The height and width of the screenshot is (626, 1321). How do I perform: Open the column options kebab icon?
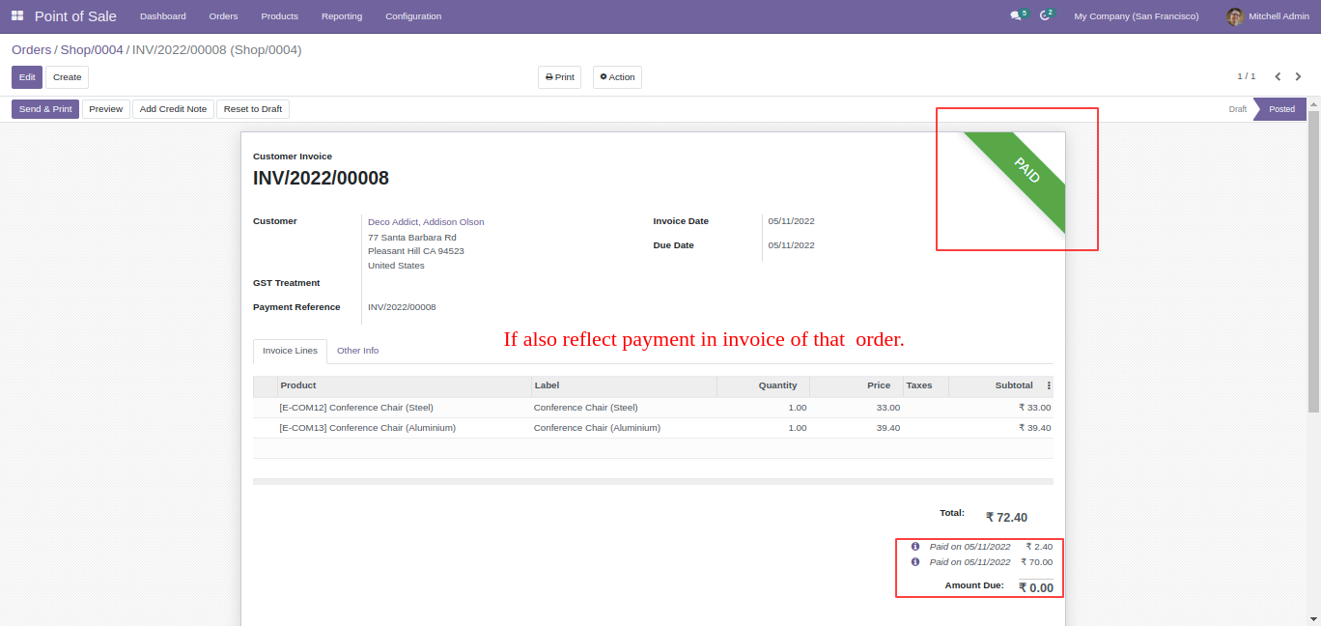1049,385
